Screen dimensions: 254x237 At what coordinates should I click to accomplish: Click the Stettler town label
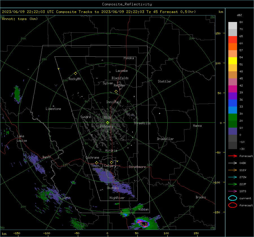(x=165, y=81)
